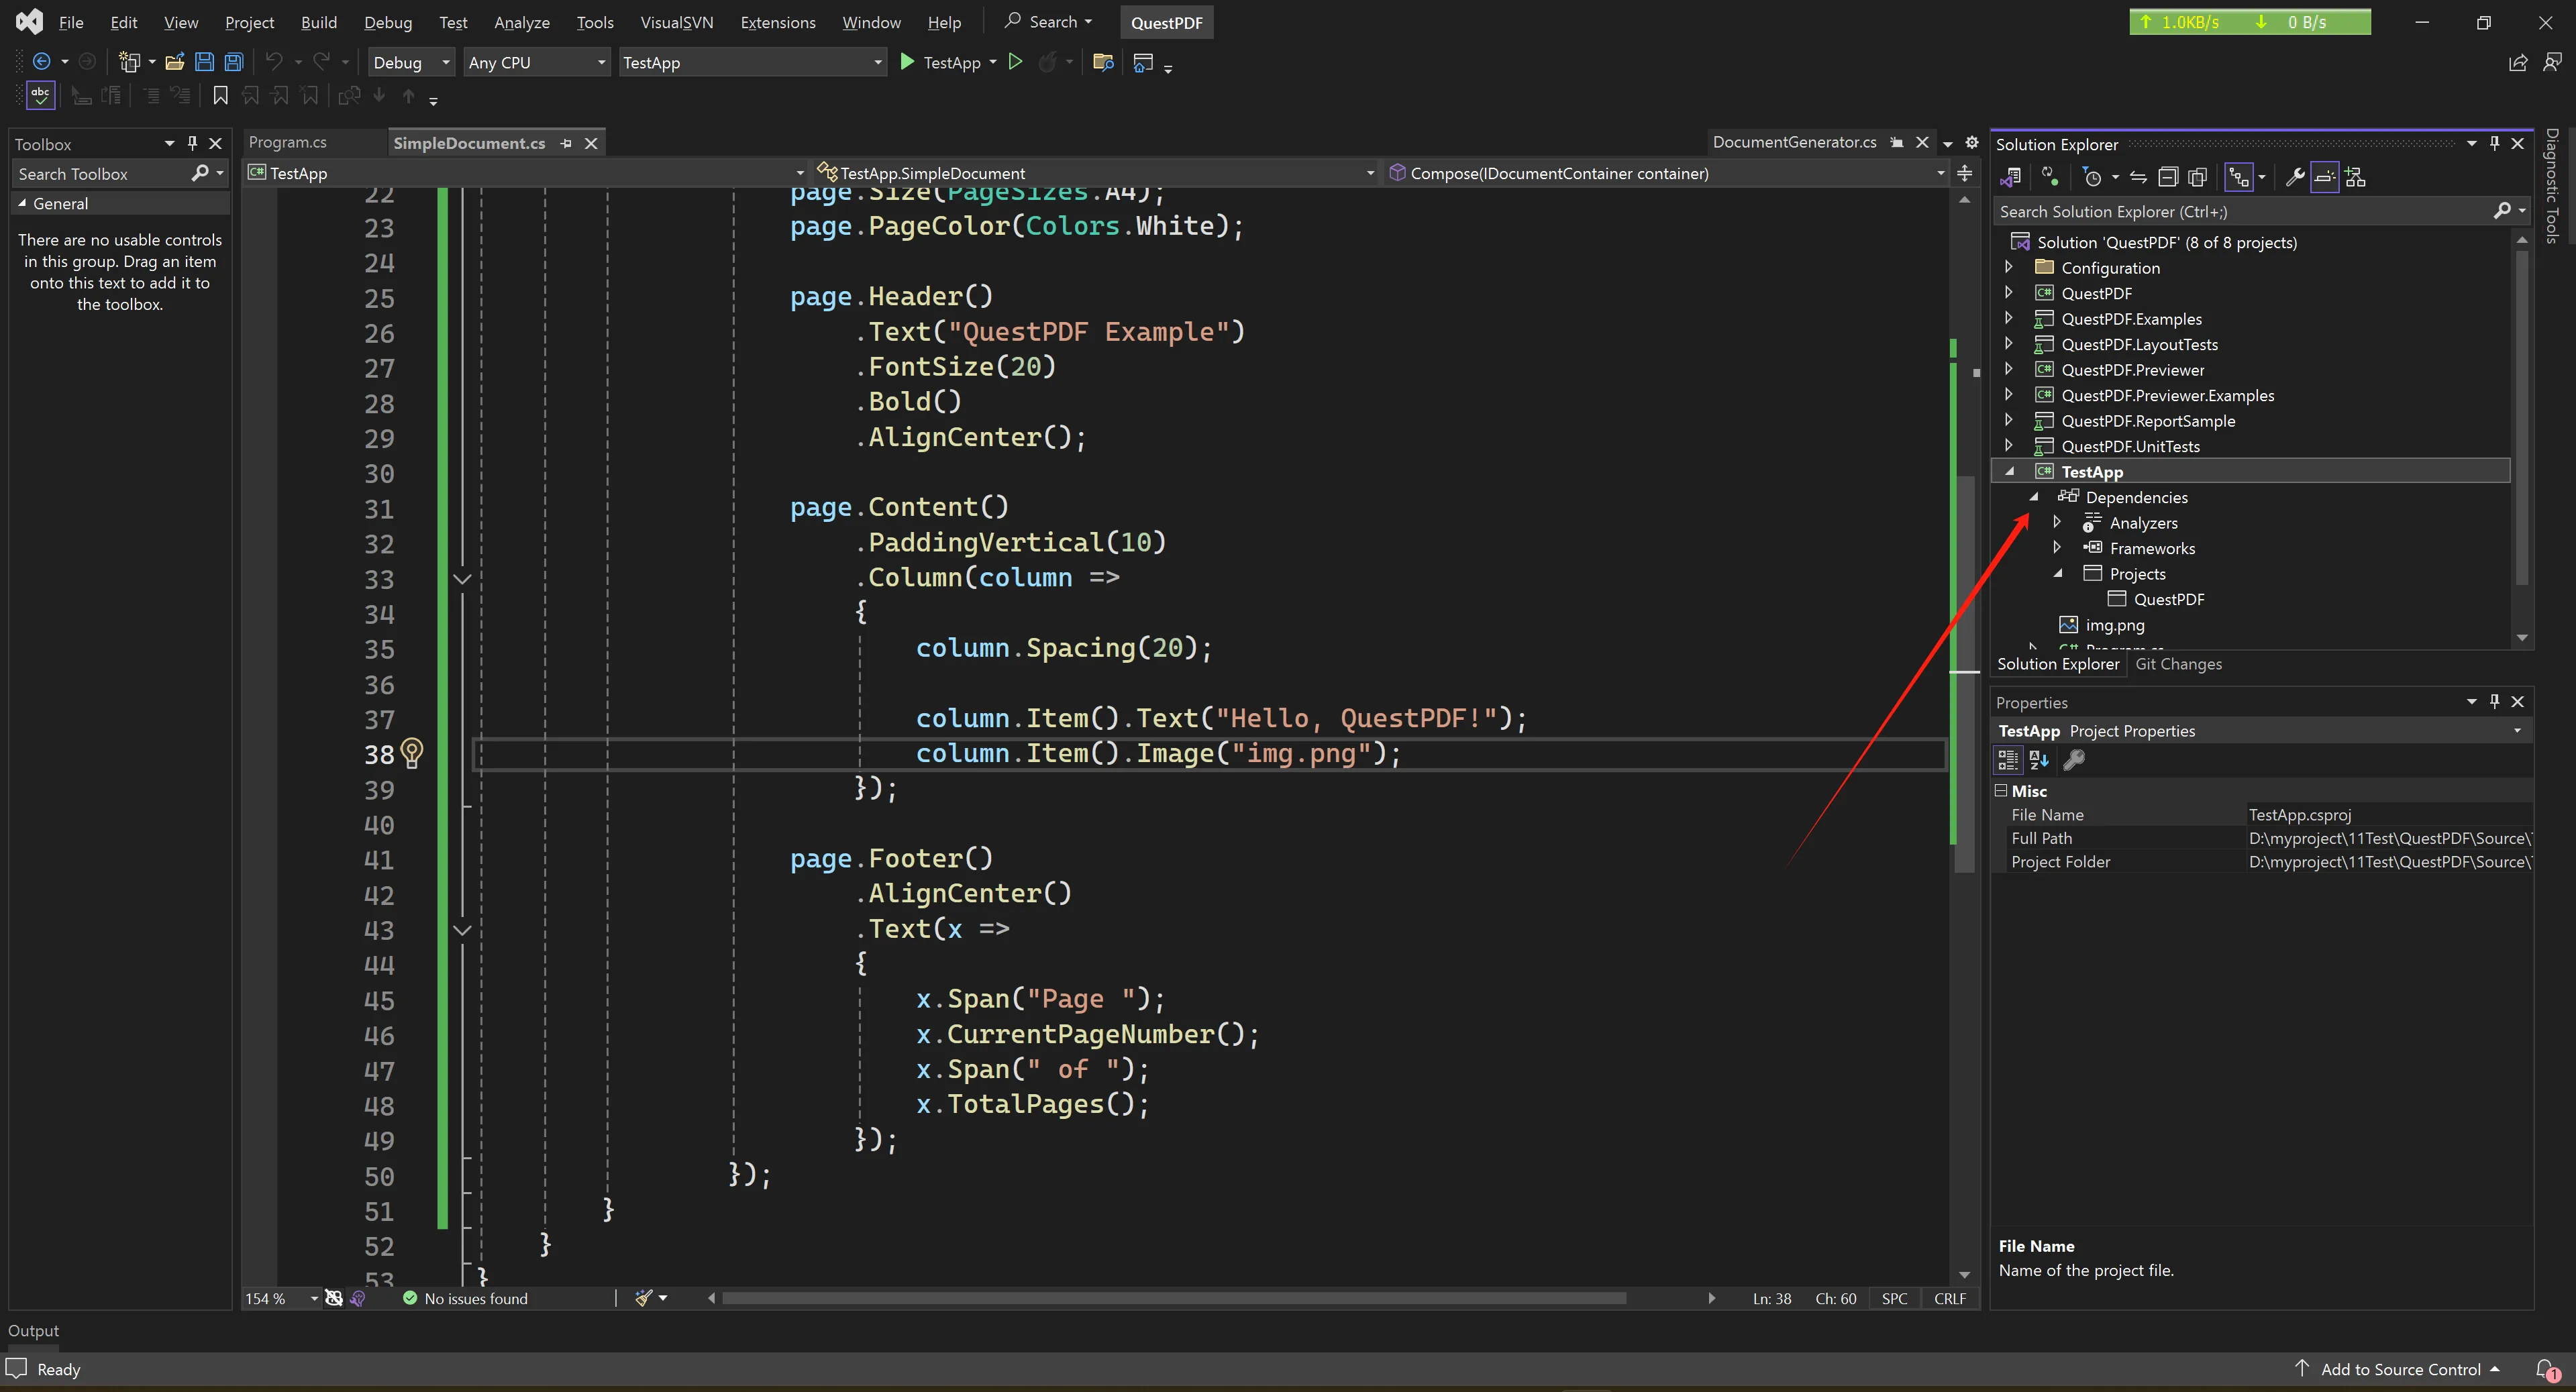The width and height of the screenshot is (2576, 1392).
Task: Click Start Without Debugging outline play icon
Action: tap(1015, 62)
